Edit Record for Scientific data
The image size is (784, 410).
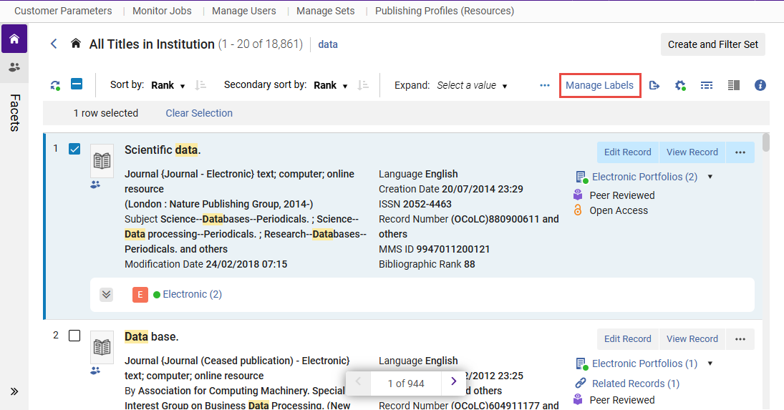[x=627, y=152]
